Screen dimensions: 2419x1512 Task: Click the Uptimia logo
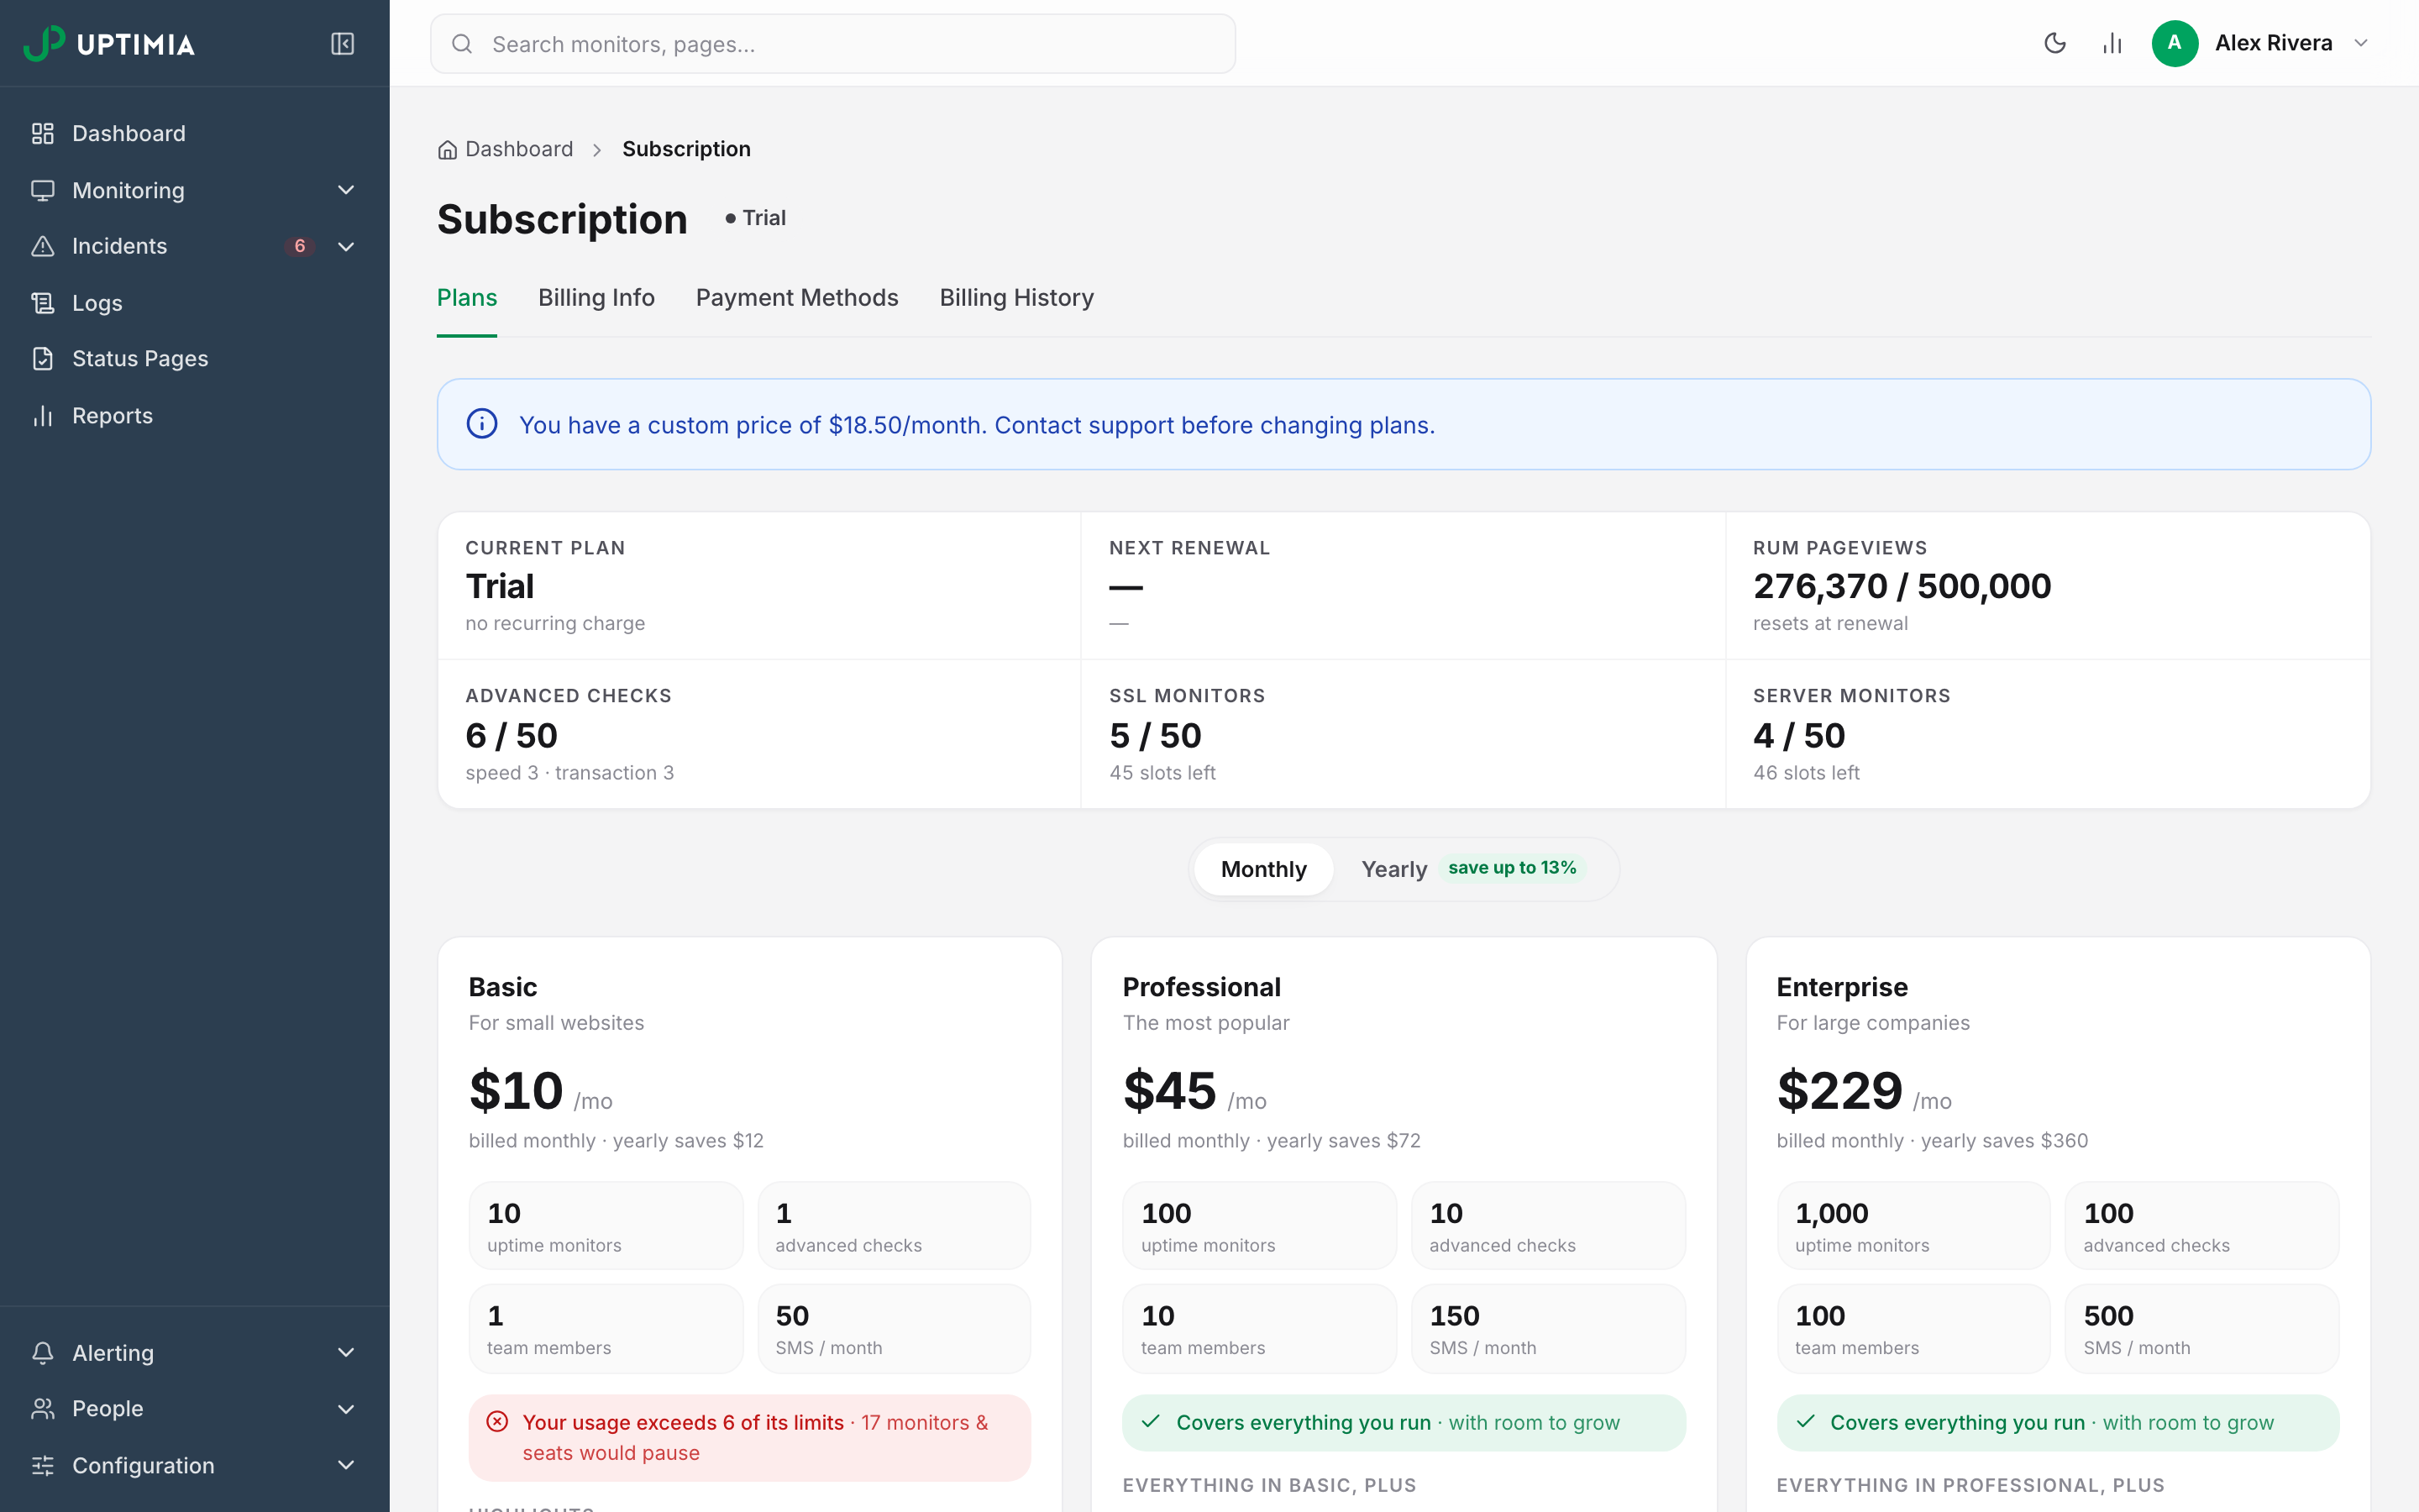(x=109, y=43)
